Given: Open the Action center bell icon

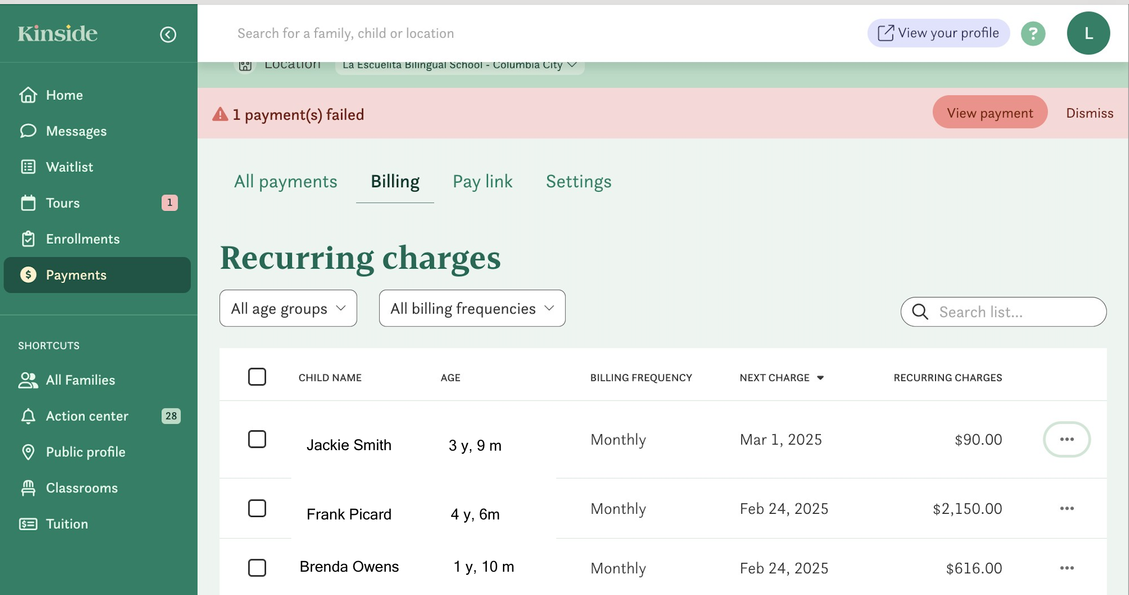Looking at the screenshot, I should coord(28,416).
